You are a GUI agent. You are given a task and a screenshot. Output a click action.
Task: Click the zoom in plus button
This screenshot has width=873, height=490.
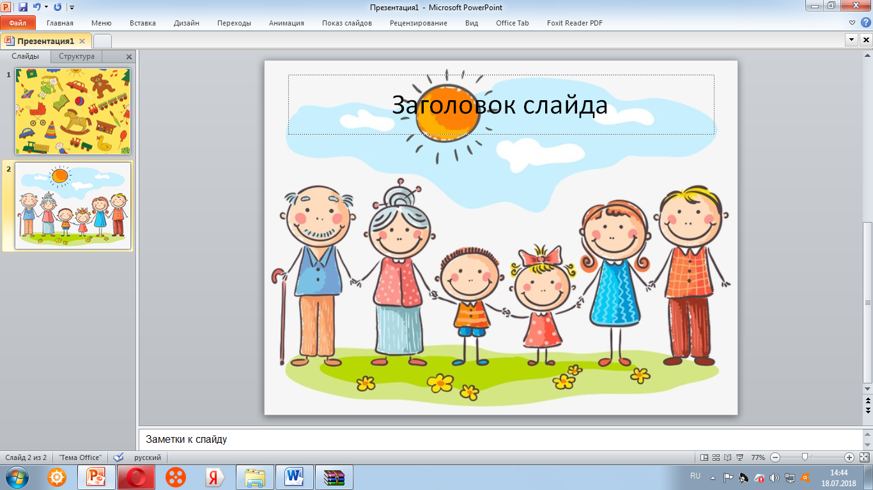tap(849, 457)
